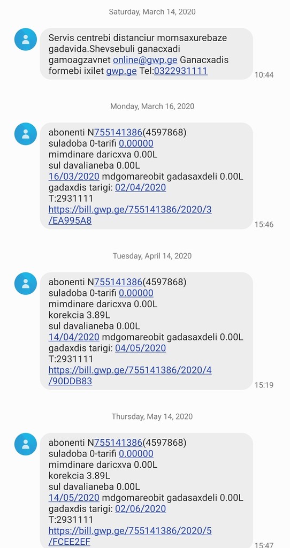290x548 pixels.
Task: Tap the 02/04/2020 payment date link
Action: click(141, 187)
